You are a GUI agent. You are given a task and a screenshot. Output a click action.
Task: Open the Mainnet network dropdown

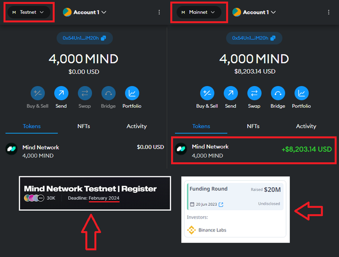tap(199, 12)
